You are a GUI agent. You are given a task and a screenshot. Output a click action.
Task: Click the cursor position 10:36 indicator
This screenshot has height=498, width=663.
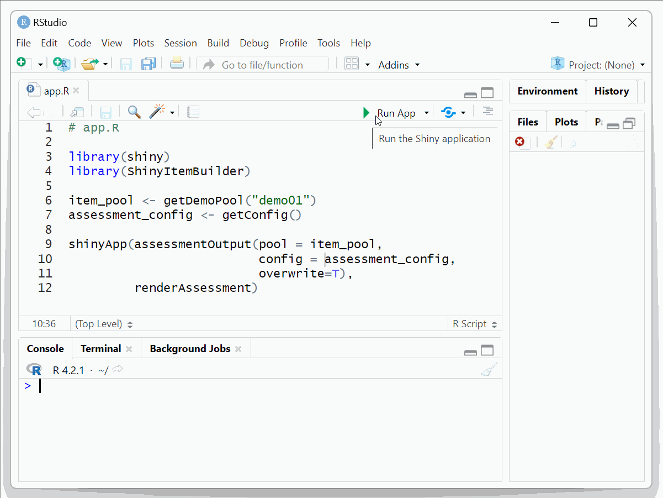tap(44, 324)
